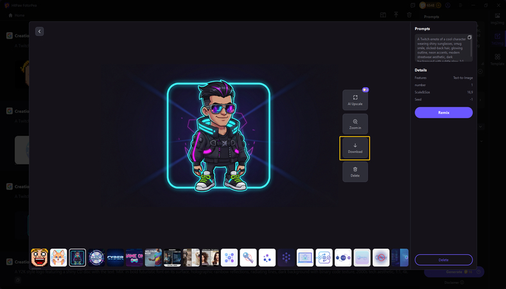This screenshot has width=506, height=289.
Task: Select the dark purple dots thumbnail
Action: 286,258
